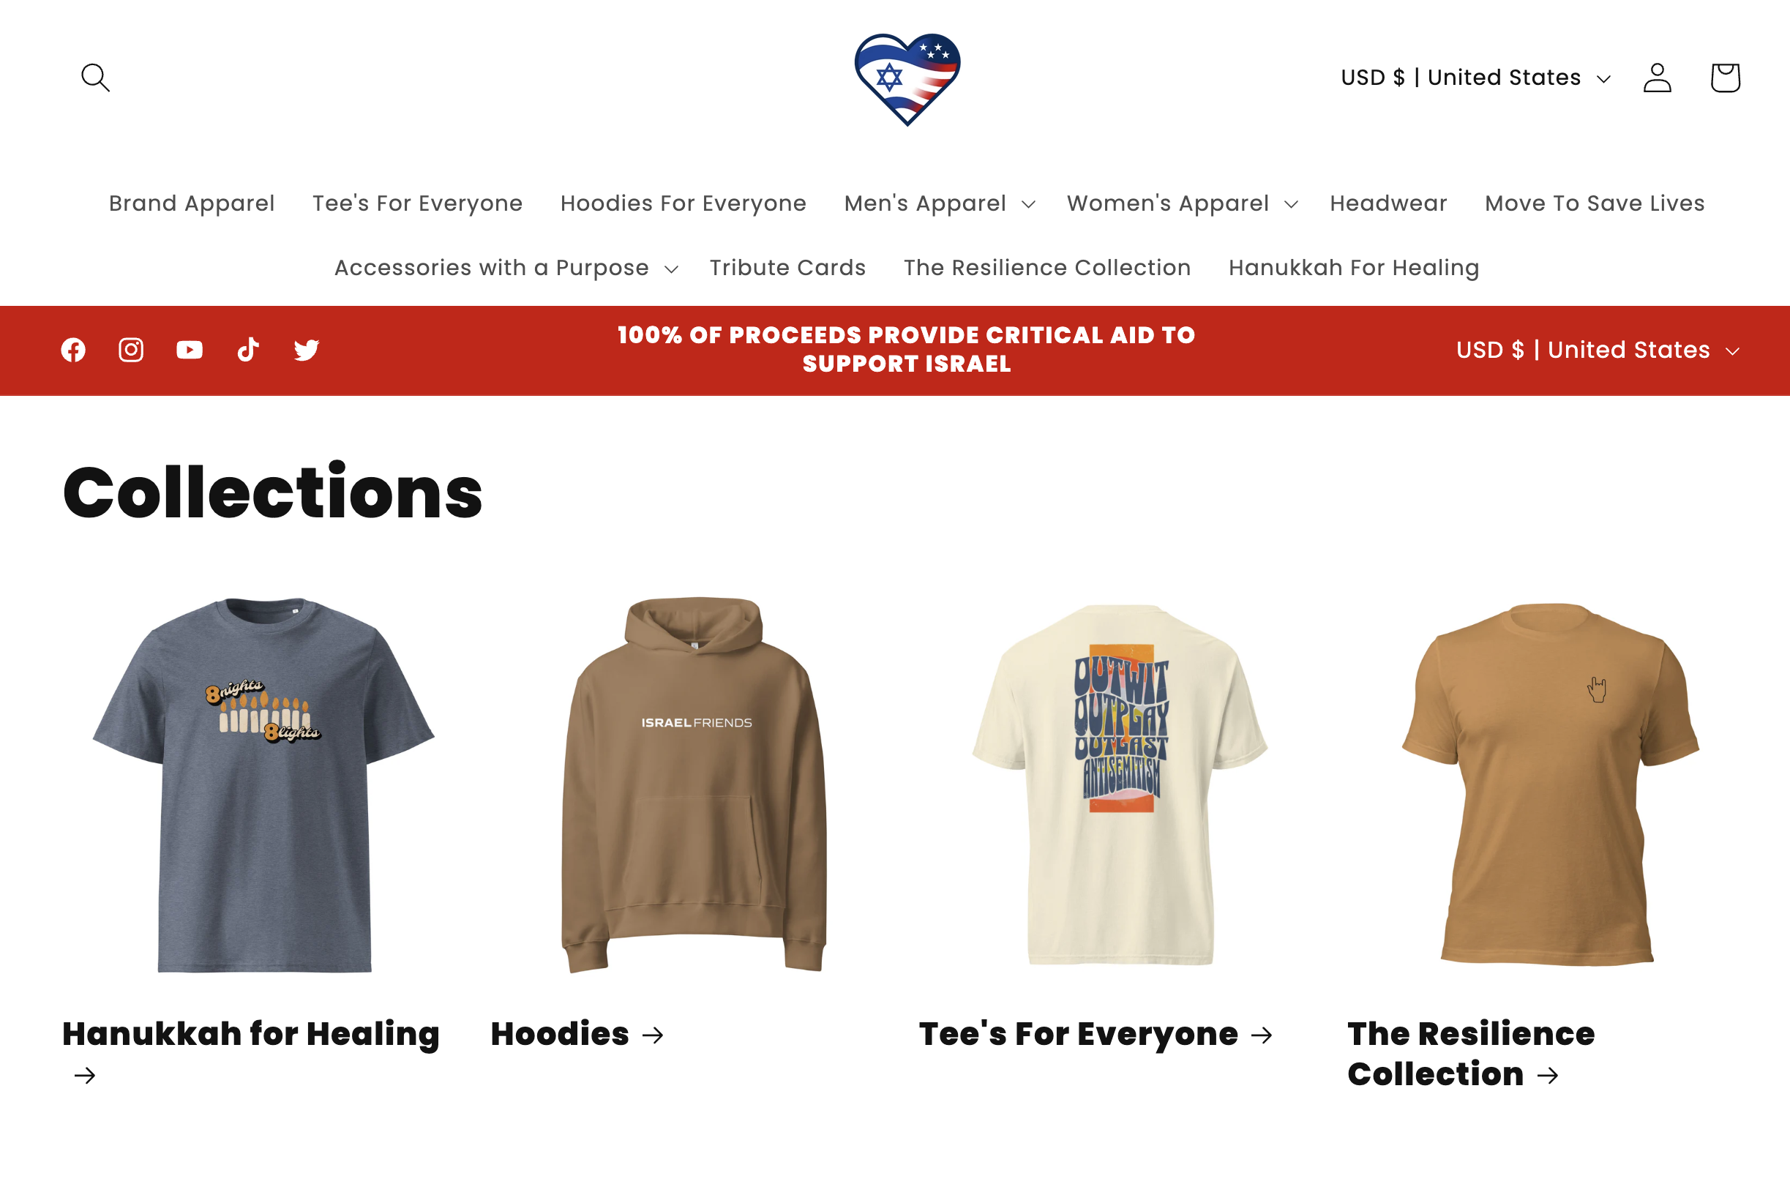
Task: Visit the Facebook page icon
Action: (x=73, y=350)
